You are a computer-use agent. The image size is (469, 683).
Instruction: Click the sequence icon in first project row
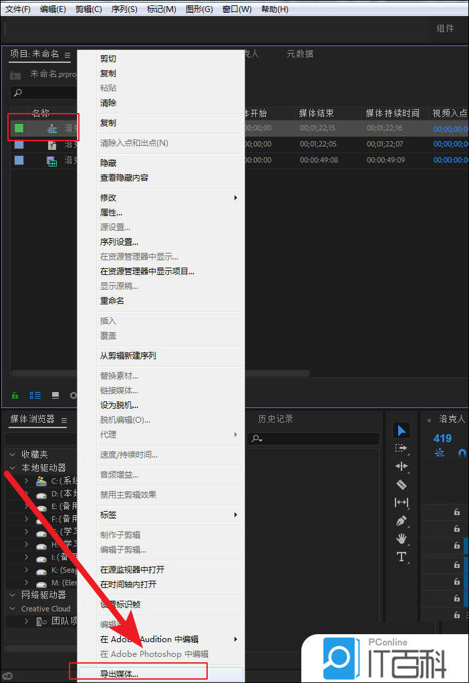tap(52, 128)
